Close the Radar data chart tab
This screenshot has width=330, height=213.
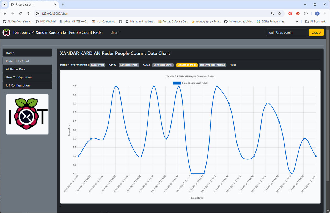coord(55,4)
